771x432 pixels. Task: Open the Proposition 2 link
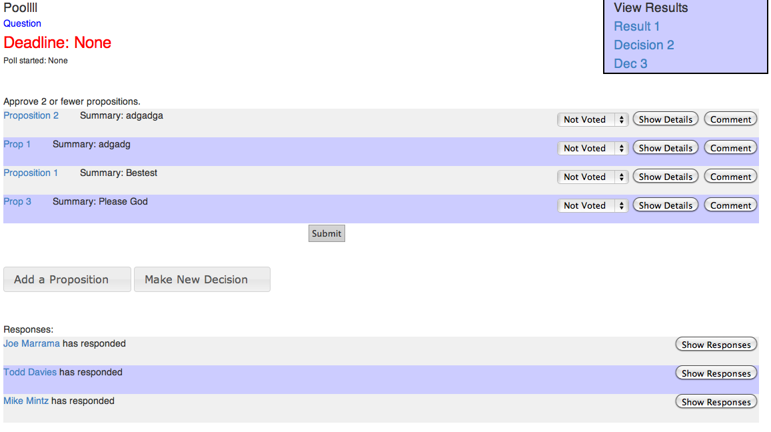(31, 116)
